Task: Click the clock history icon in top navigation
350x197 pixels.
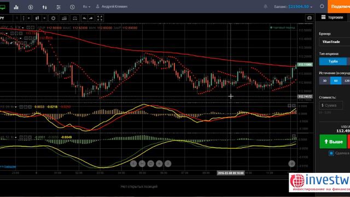Action: (72, 7)
